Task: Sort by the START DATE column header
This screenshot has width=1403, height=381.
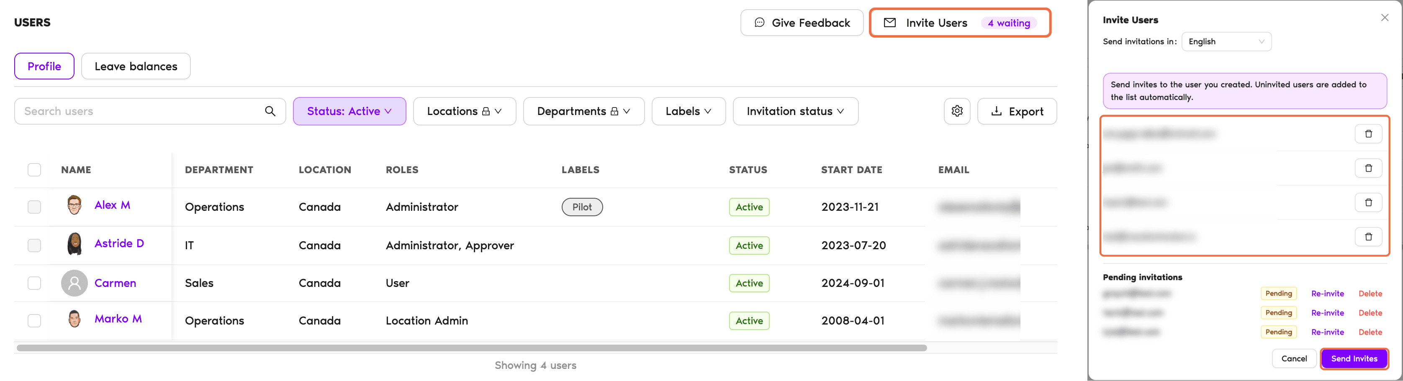Action: click(x=852, y=170)
